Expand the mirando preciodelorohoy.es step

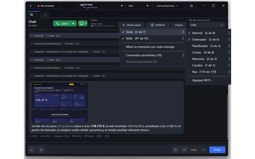click(x=74, y=44)
